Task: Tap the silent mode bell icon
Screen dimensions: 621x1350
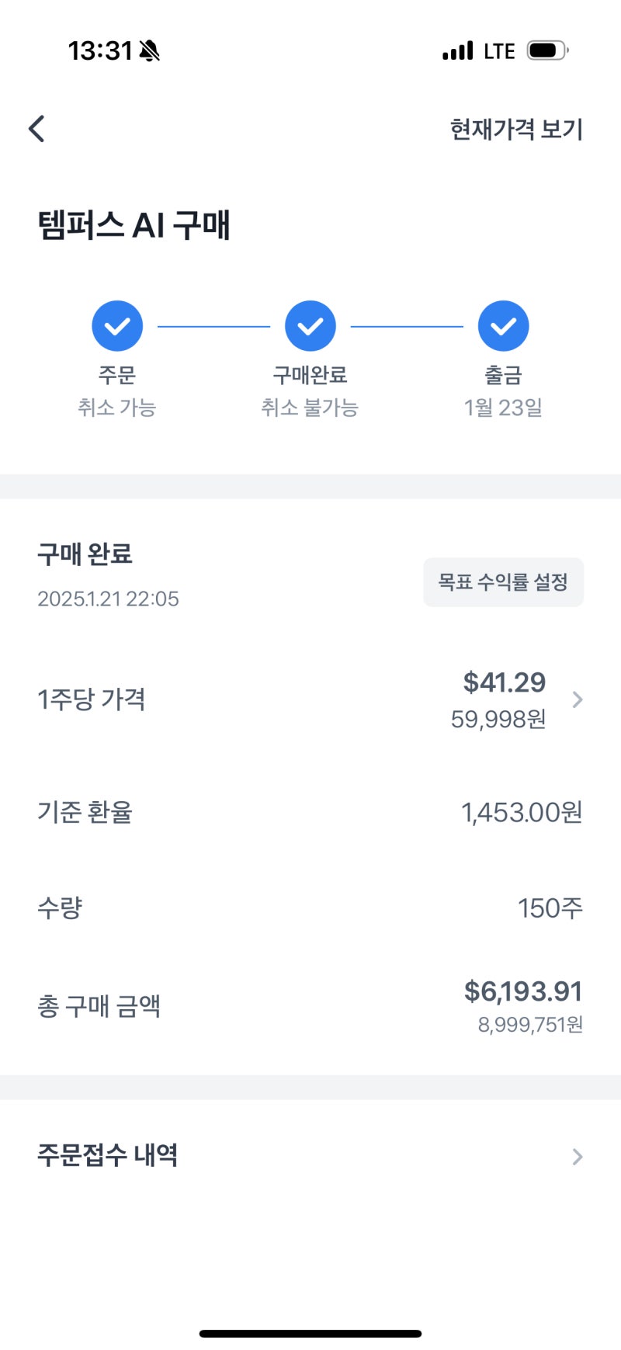Action: point(149,51)
